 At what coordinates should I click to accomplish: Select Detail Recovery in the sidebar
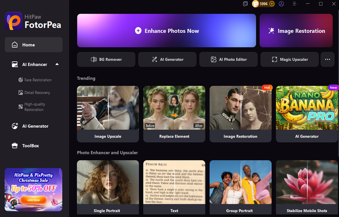pyautogui.click(x=34, y=93)
